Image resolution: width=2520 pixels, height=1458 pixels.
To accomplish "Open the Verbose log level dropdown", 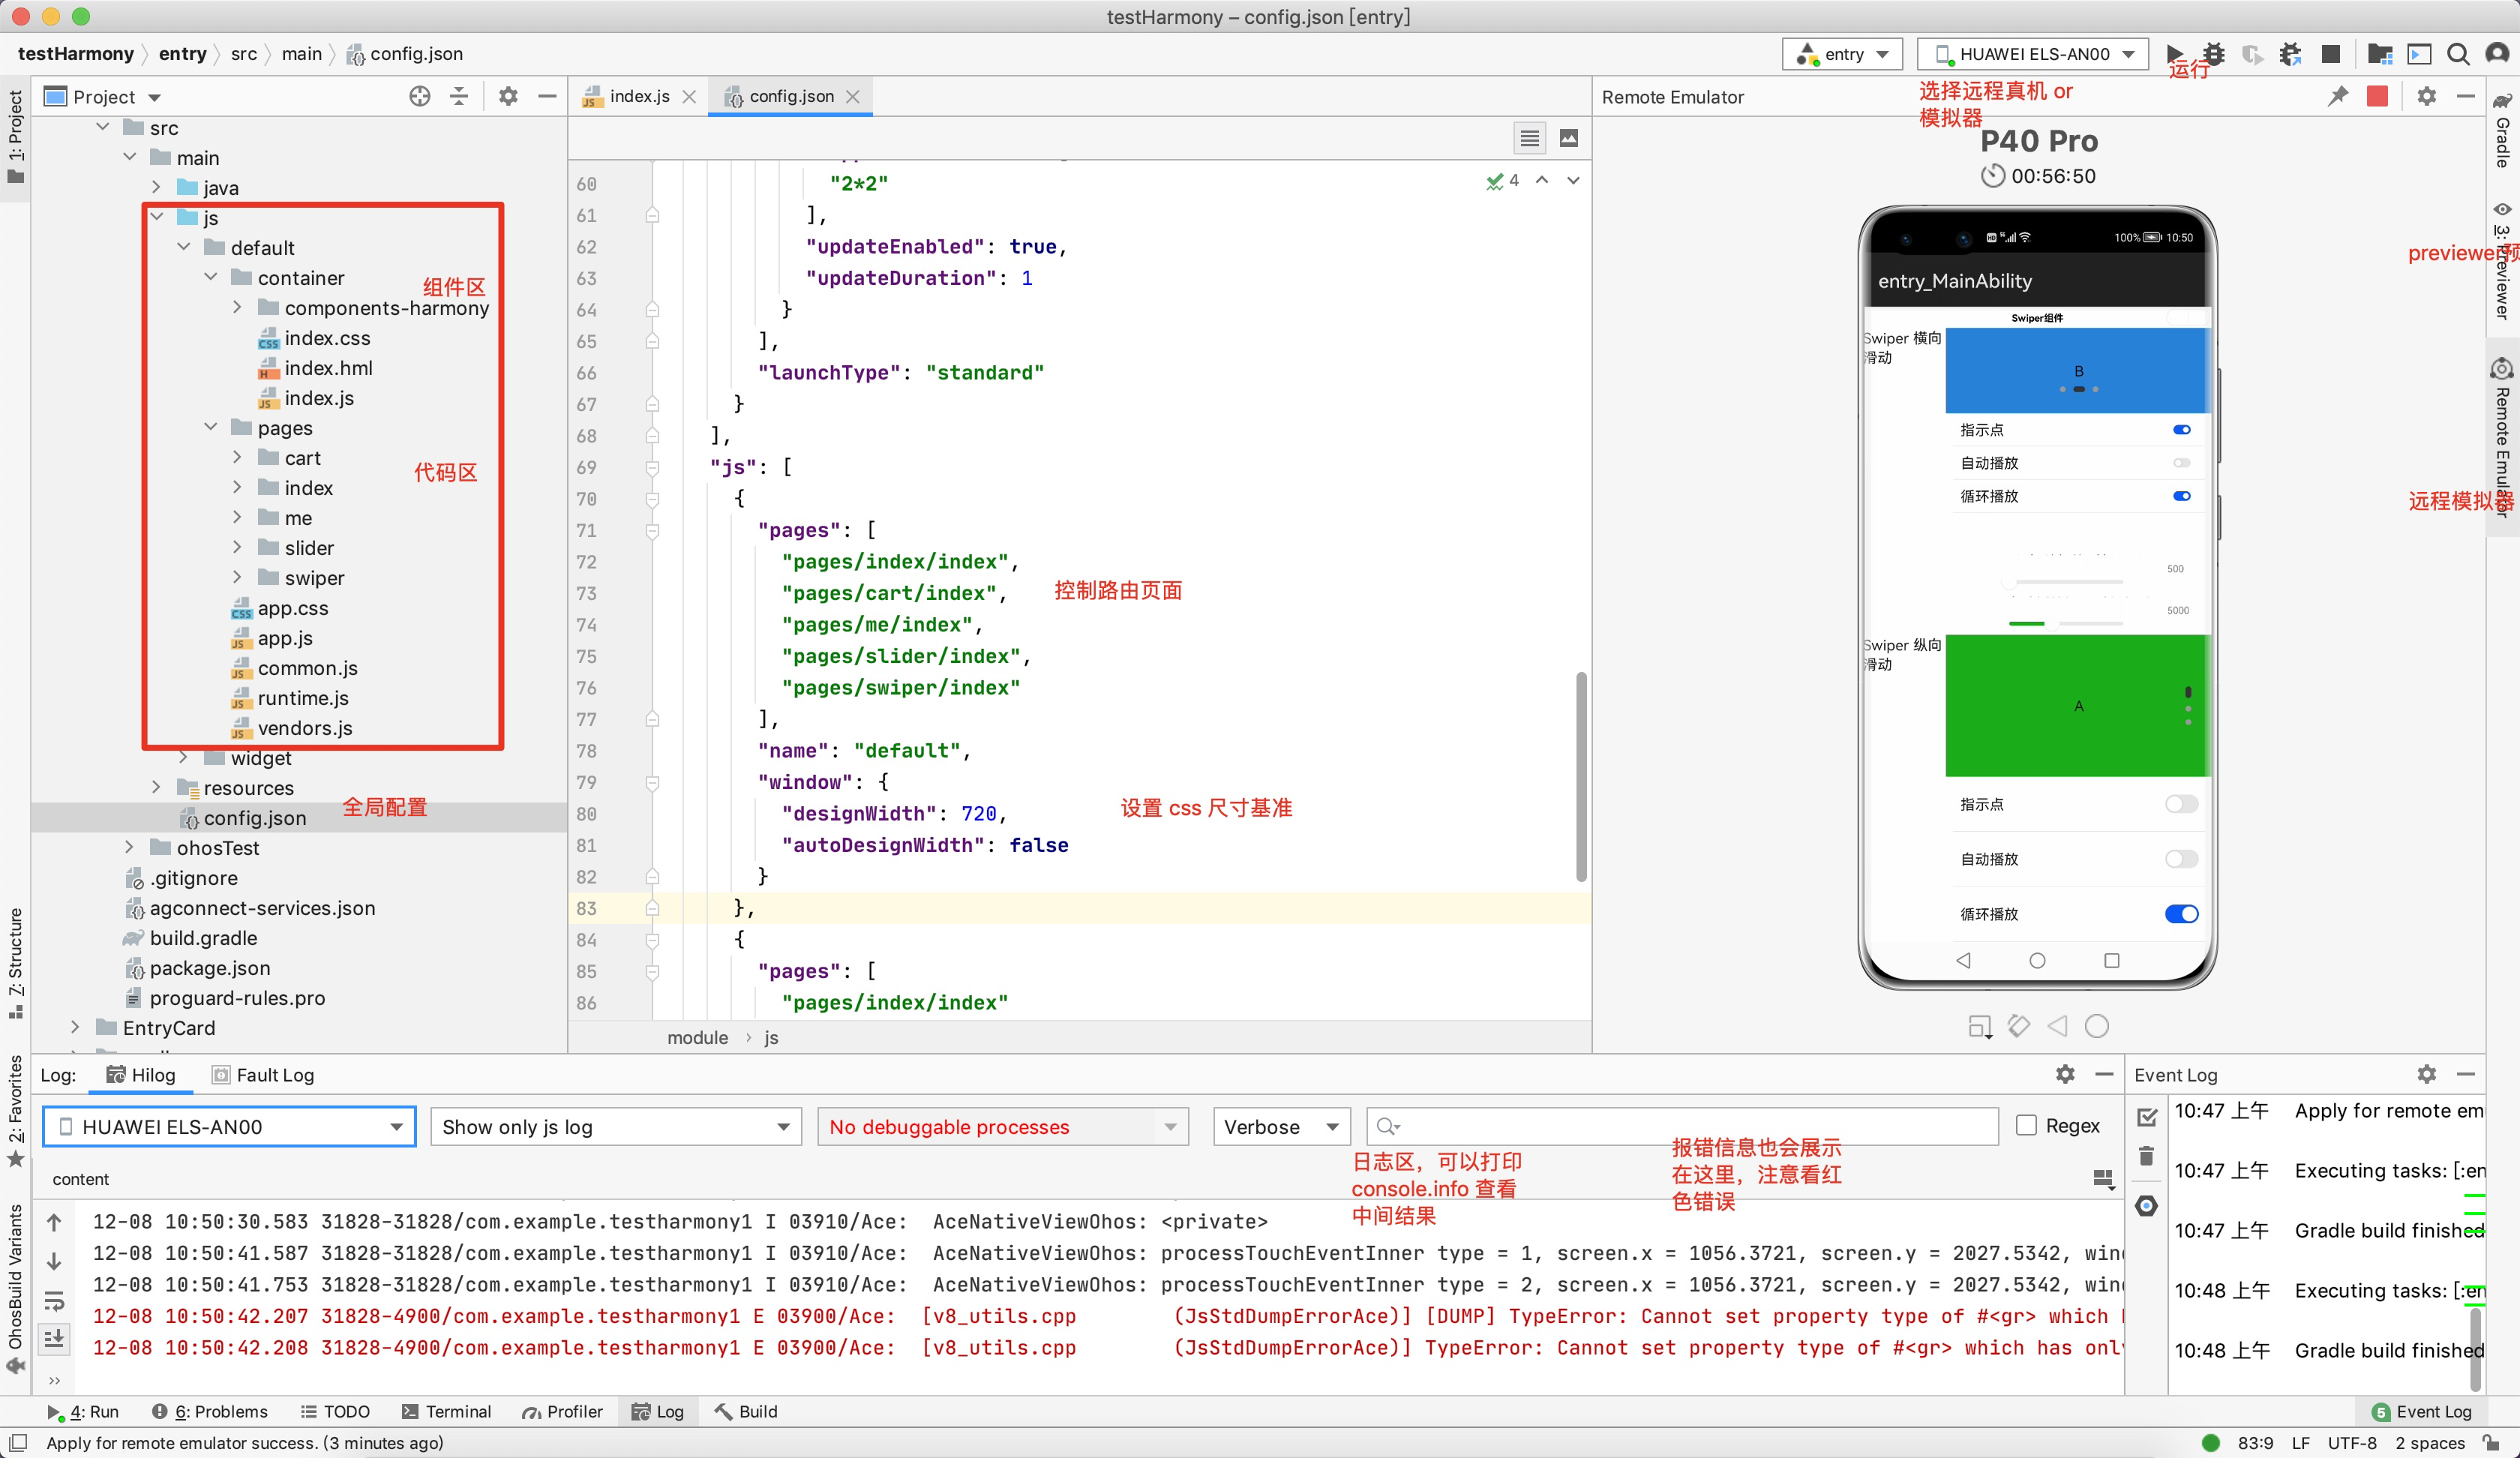I will pos(1281,1127).
